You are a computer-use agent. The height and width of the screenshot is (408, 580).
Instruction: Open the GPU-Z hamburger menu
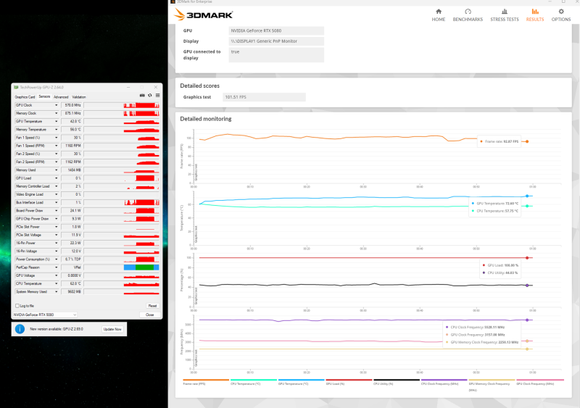(157, 96)
